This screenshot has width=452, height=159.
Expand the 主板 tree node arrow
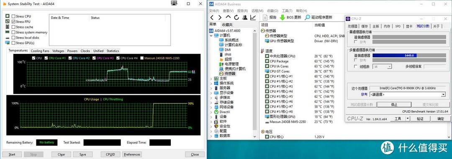[x=211, y=78]
